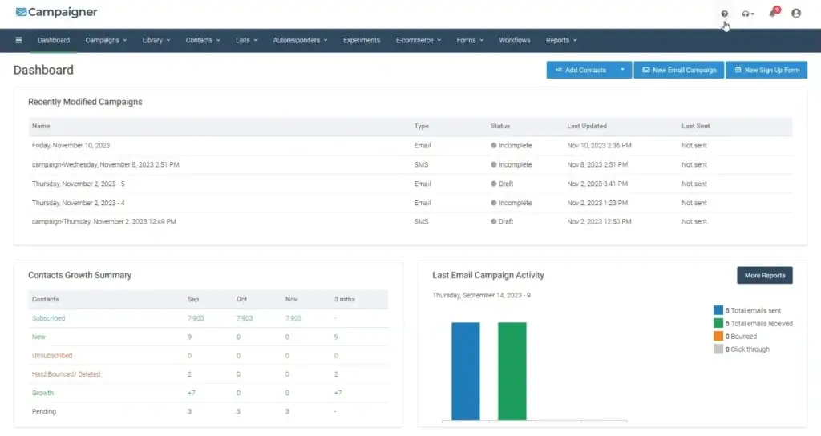The width and height of the screenshot is (821, 436).
Task: Click the Last Updated column header
Action: coord(587,126)
